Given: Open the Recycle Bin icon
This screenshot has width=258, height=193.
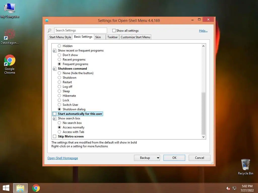Looking at the screenshot, I should coord(245,167).
